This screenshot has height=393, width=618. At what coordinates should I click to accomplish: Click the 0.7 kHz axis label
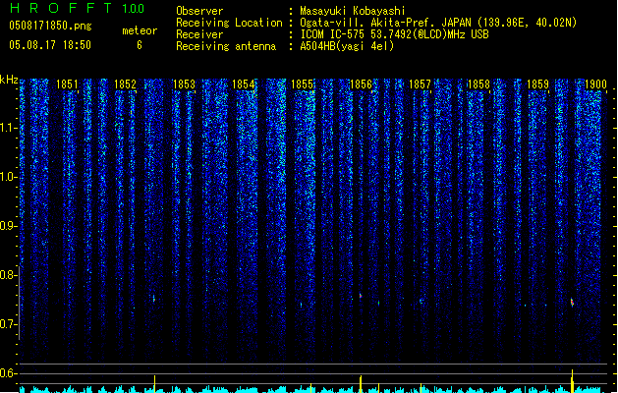[9, 324]
